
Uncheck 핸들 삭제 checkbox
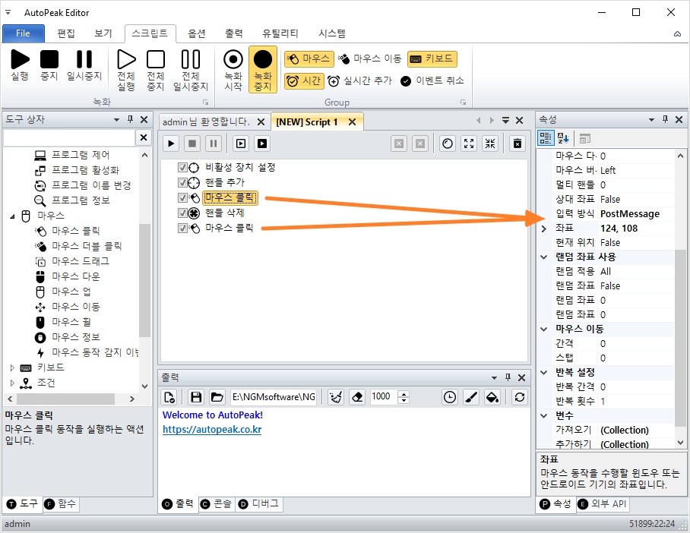(x=182, y=213)
